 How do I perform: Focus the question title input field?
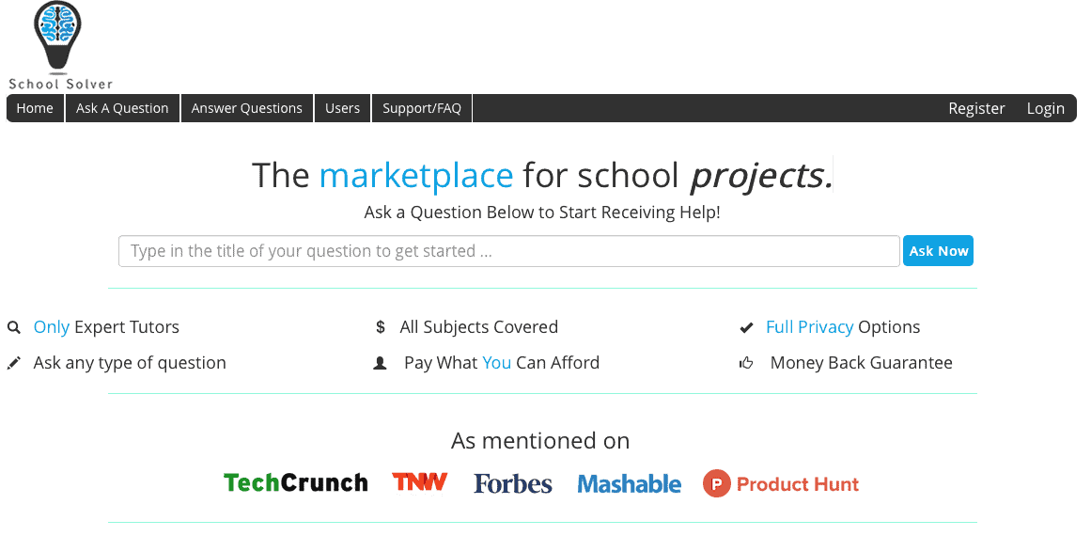click(x=508, y=251)
